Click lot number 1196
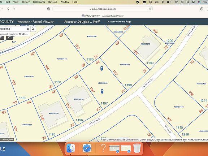The height and width of the screenshot is (156, 208). (x=79, y=120)
